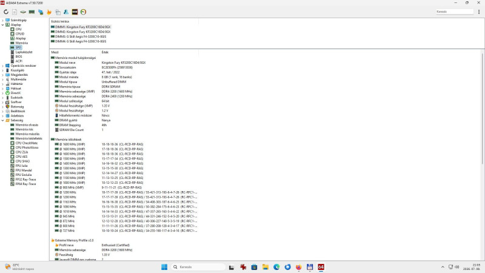
Task: Open Firefox from the taskbar
Action: pos(298,267)
